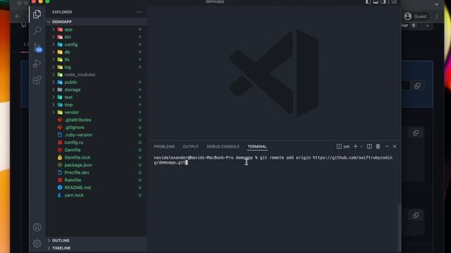Open the Run and Debug view
Image resolution: width=451 pixels, height=253 pixels.
point(37,63)
